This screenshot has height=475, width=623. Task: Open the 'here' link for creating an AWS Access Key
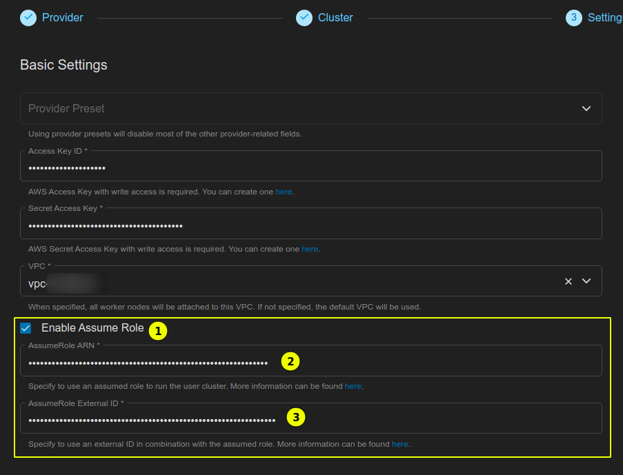284,191
